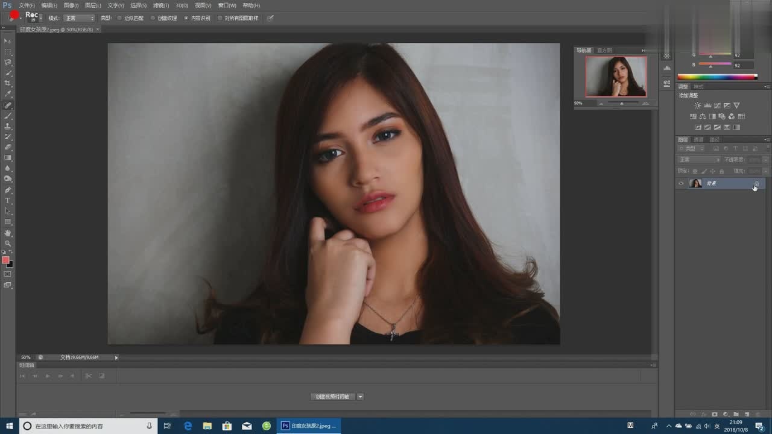Open the Layers panel flyout menu
The image size is (772, 434).
coord(767,140)
